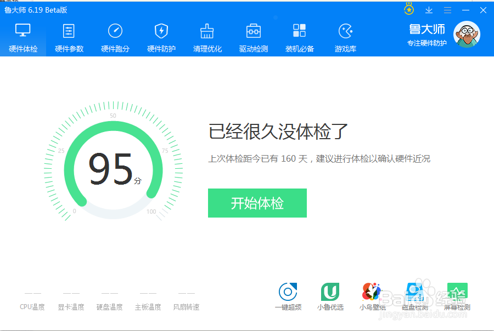Click the 鲁大师 monkey avatar
494x331 pixels.
[x=467, y=35]
